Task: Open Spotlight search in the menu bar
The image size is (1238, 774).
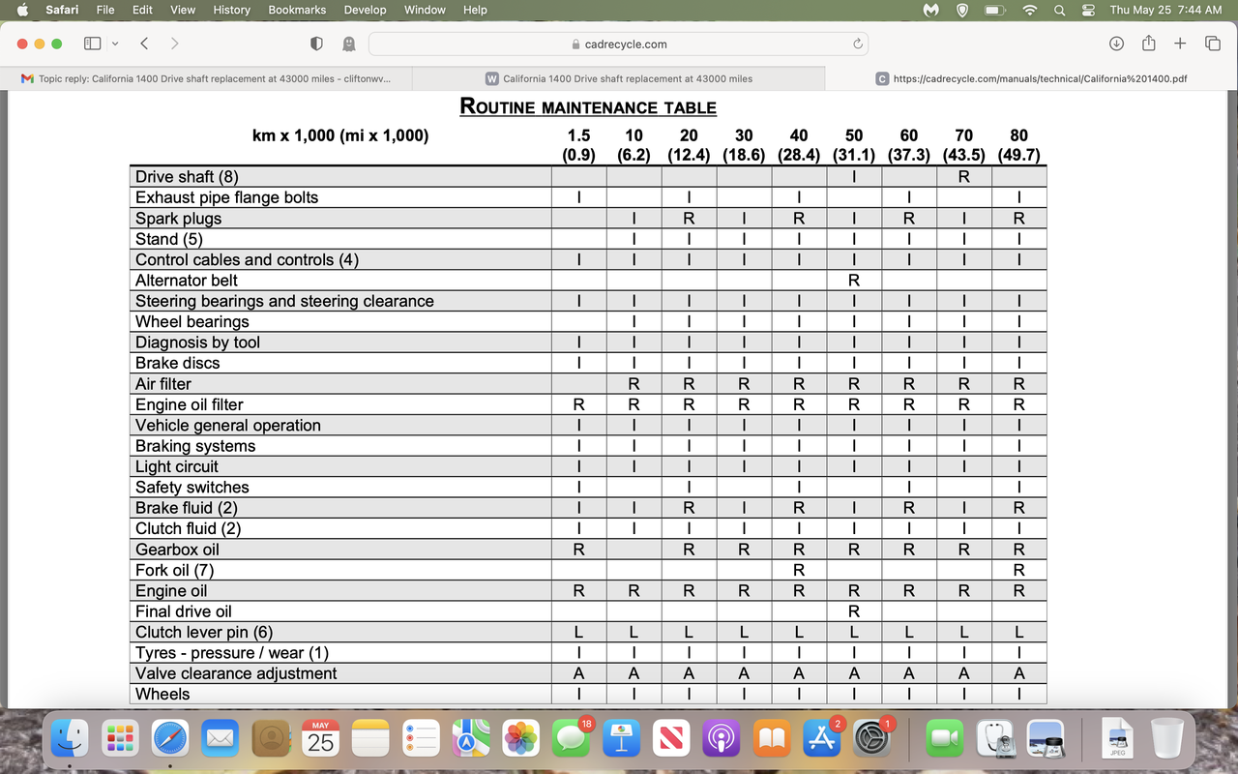Action: click(1060, 10)
